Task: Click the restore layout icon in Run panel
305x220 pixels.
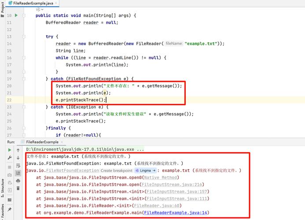Action: click(10, 200)
